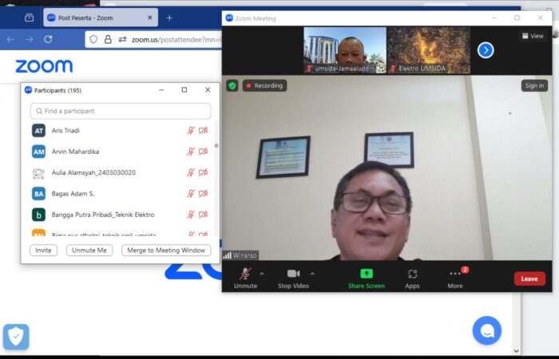
Task: Click Arvin Mahardika's muted microphone icon
Action: [x=191, y=152]
